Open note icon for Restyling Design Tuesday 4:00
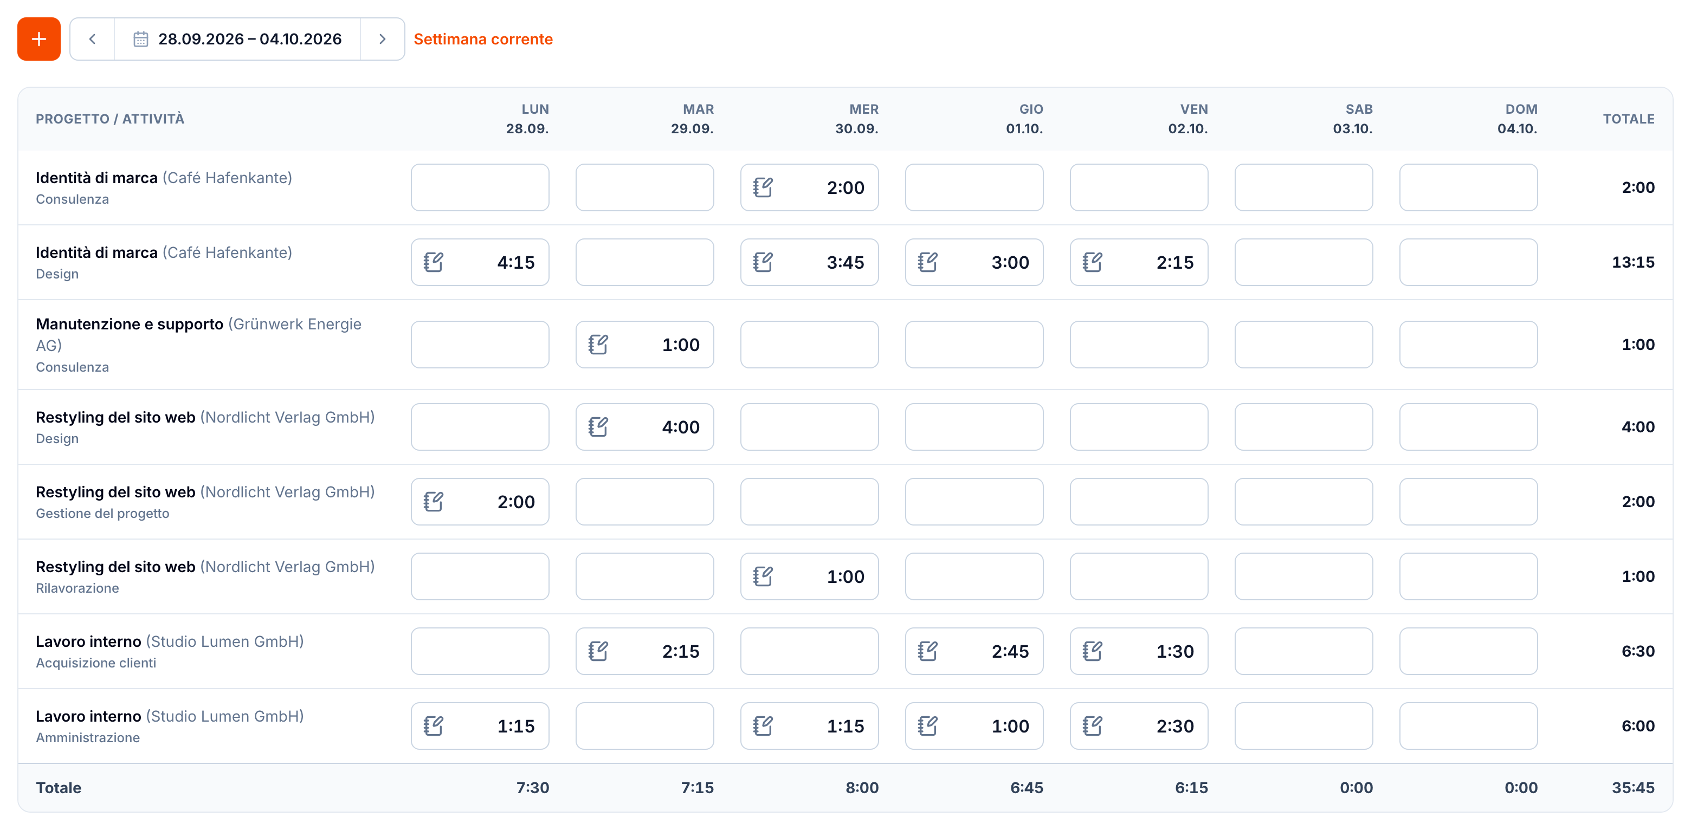This screenshot has height=830, width=1691. click(598, 427)
